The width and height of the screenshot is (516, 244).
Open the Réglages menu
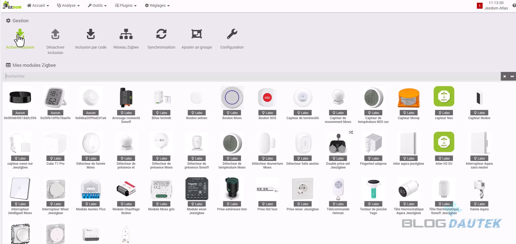[157, 5]
